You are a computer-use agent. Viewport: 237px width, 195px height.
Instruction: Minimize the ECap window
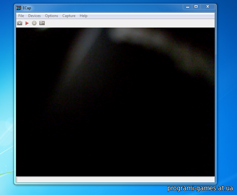[x=188, y=7]
